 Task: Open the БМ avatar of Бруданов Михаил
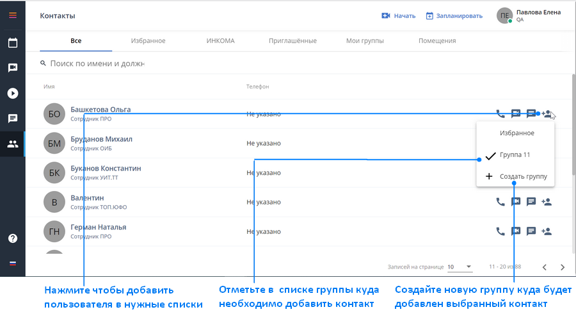[54, 144]
